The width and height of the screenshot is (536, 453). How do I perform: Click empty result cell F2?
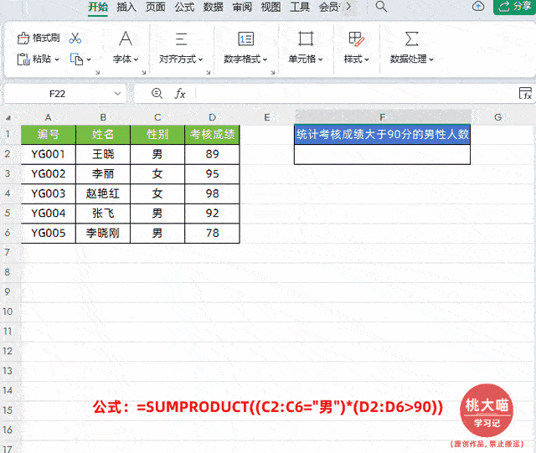click(382, 155)
